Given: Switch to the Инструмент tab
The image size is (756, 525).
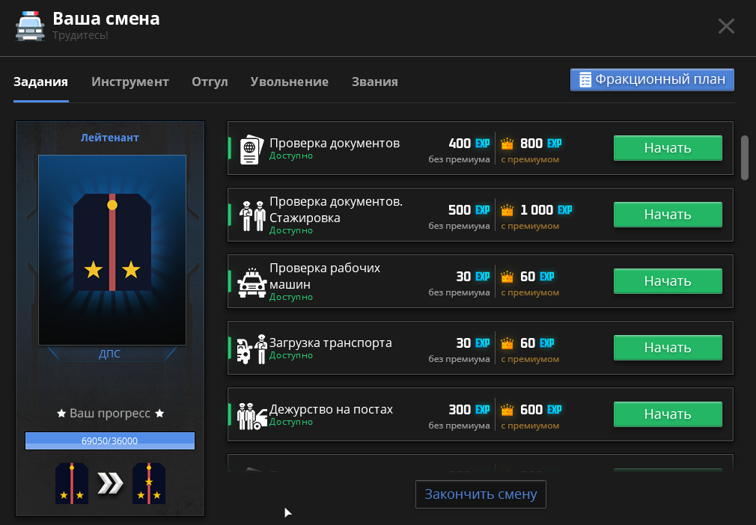Looking at the screenshot, I should tap(130, 82).
